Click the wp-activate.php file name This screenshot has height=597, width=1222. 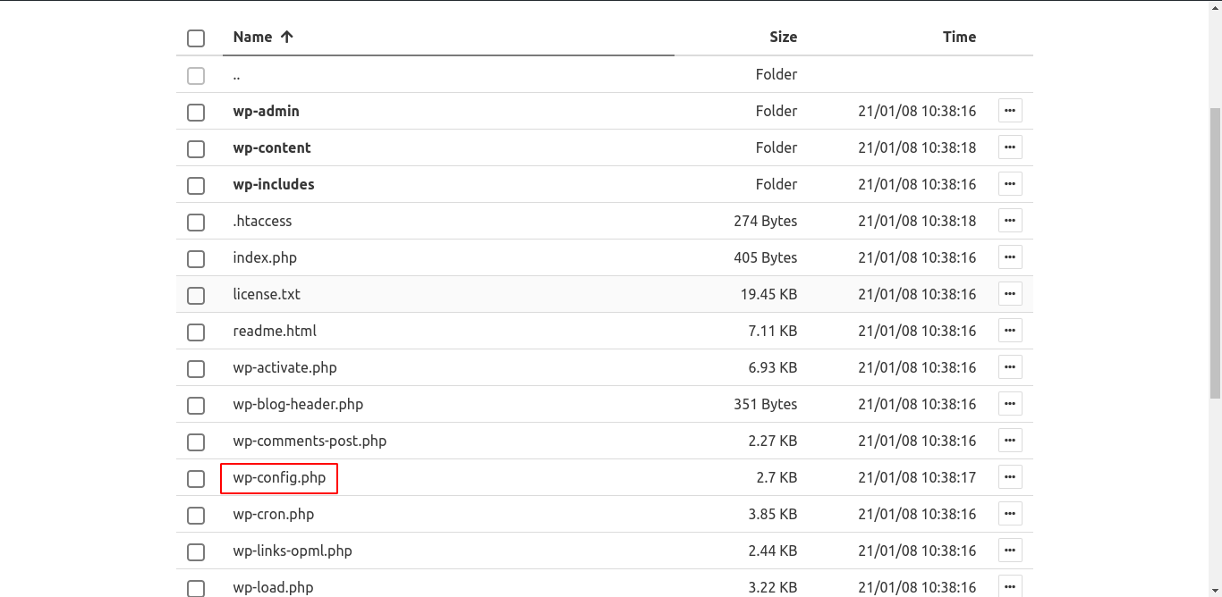click(x=284, y=367)
